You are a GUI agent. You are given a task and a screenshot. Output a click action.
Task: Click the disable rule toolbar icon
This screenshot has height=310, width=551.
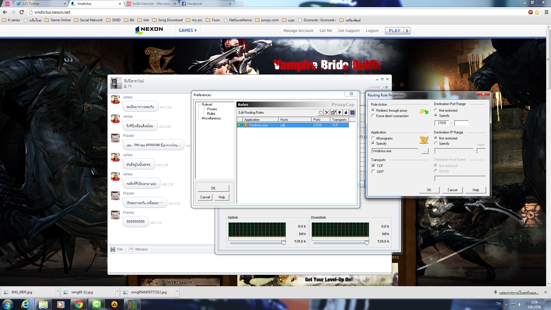click(x=352, y=113)
